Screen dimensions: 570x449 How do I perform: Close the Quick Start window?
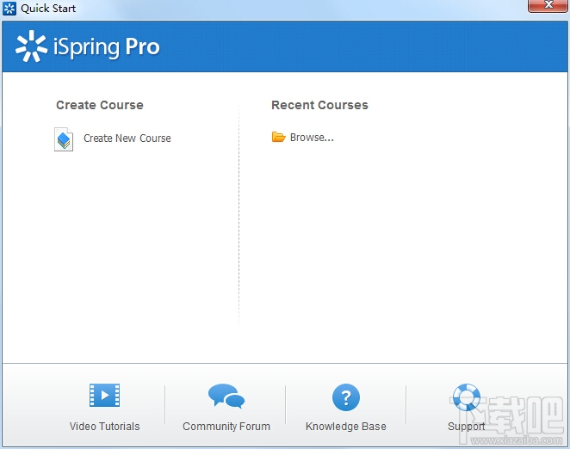coord(548,5)
